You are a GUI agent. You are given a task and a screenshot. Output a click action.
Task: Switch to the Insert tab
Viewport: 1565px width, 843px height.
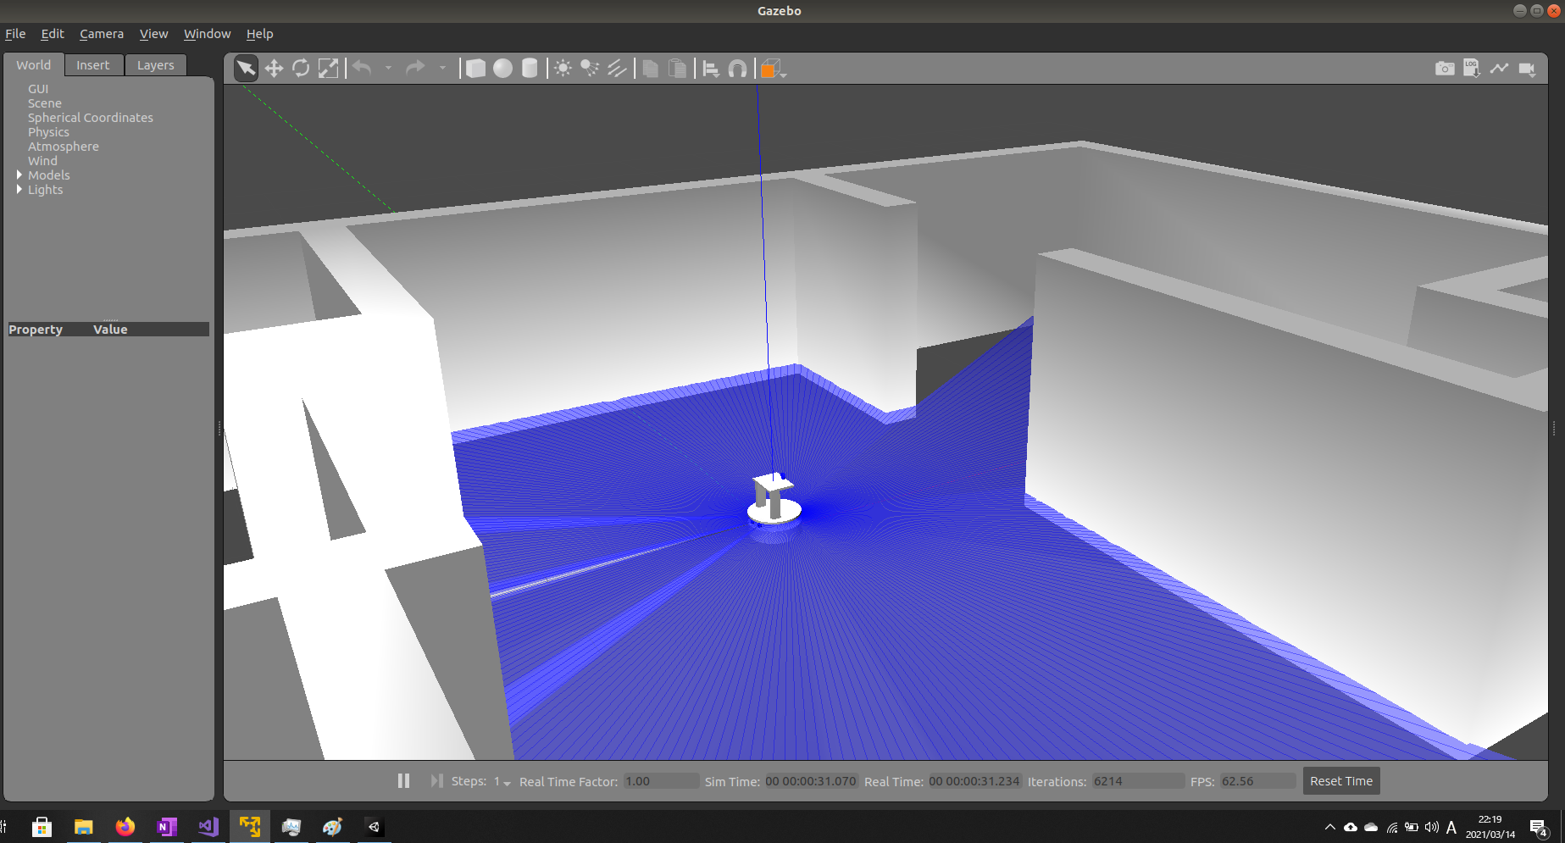[93, 64]
